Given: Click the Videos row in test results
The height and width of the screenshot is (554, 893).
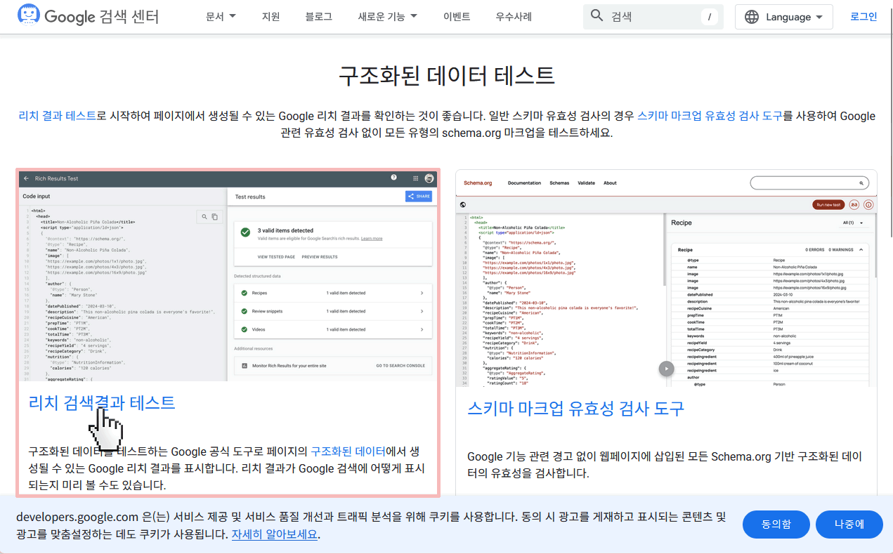Looking at the screenshot, I should point(332,329).
